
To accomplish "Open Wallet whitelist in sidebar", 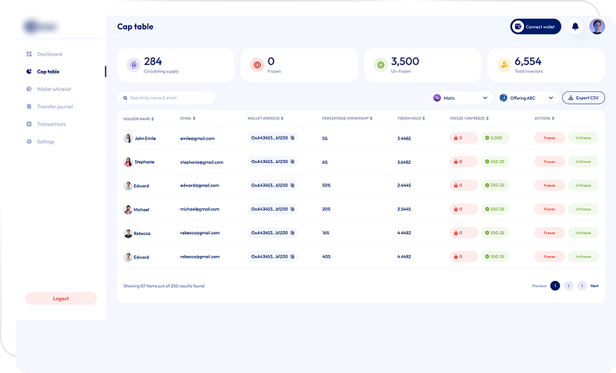I will pyautogui.click(x=55, y=89).
